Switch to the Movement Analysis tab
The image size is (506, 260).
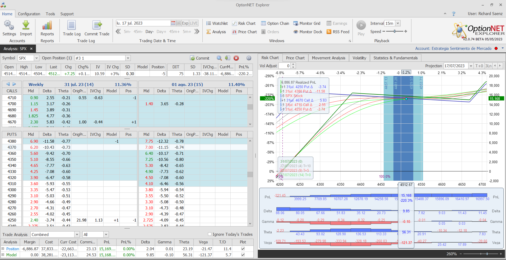click(x=328, y=58)
